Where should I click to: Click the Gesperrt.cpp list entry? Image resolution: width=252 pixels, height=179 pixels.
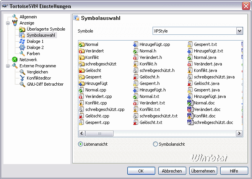point(94,122)
